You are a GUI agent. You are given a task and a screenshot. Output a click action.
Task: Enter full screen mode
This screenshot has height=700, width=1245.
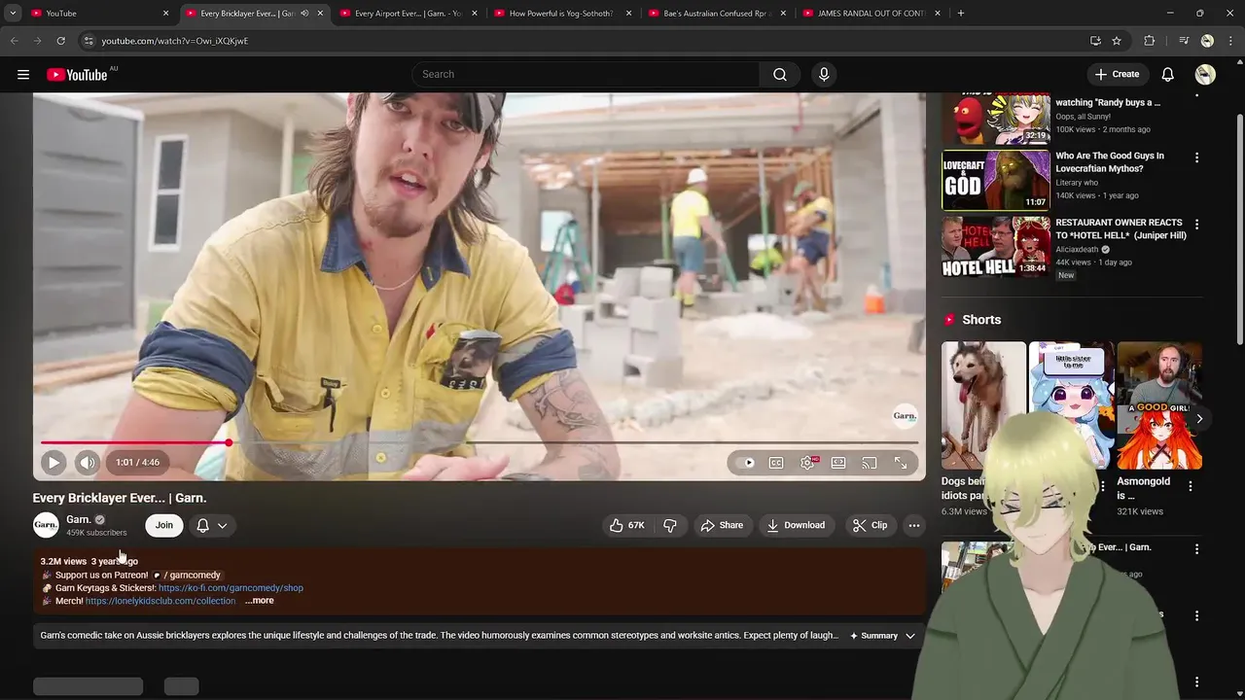(x=901, y=463)
